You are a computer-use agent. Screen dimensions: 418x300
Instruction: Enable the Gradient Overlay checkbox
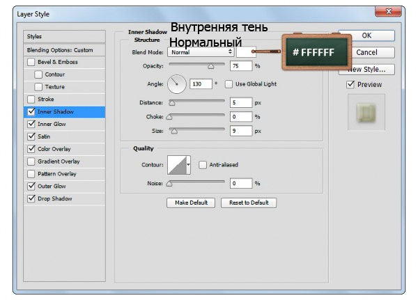pos(31,161)
